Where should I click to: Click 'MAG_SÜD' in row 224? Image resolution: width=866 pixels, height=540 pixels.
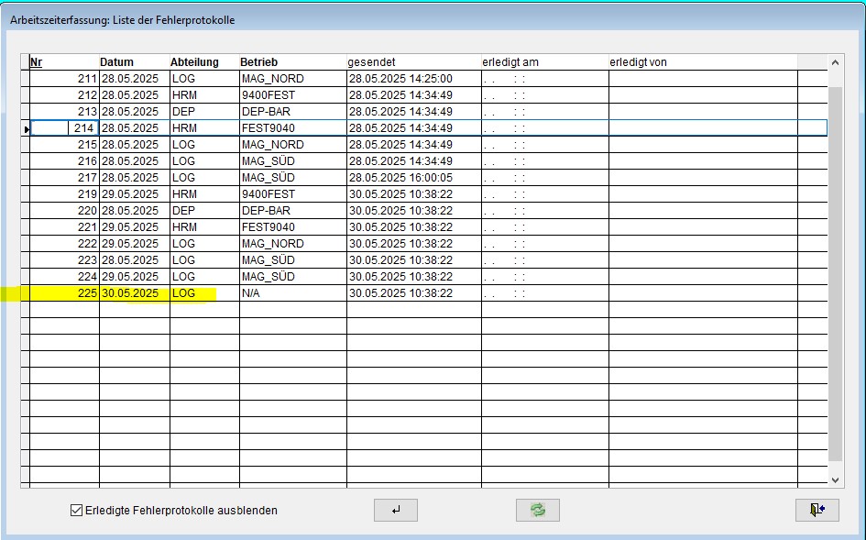(x=268, y=276)
